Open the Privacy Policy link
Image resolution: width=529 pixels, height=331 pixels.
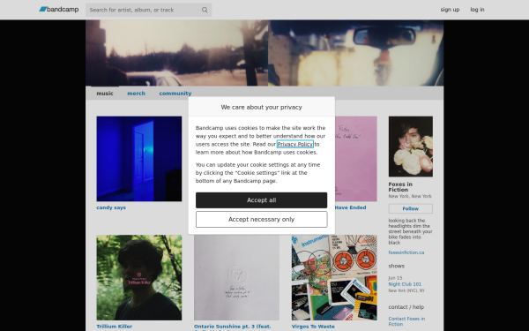(x=294, y=144)
